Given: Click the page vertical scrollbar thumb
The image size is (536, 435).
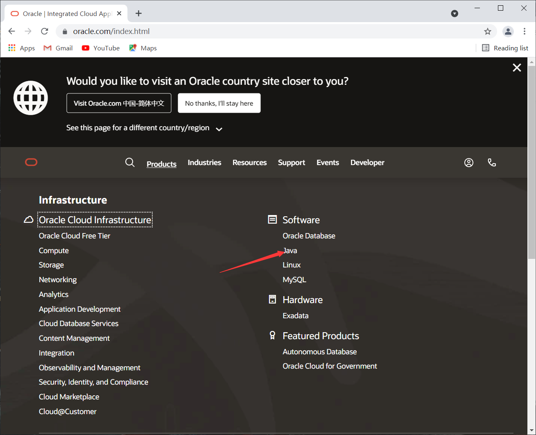Looking at the screenshot, I should [x=531, y=162].
